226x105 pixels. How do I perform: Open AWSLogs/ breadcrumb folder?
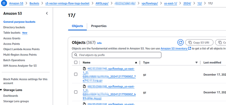point(102,3)
